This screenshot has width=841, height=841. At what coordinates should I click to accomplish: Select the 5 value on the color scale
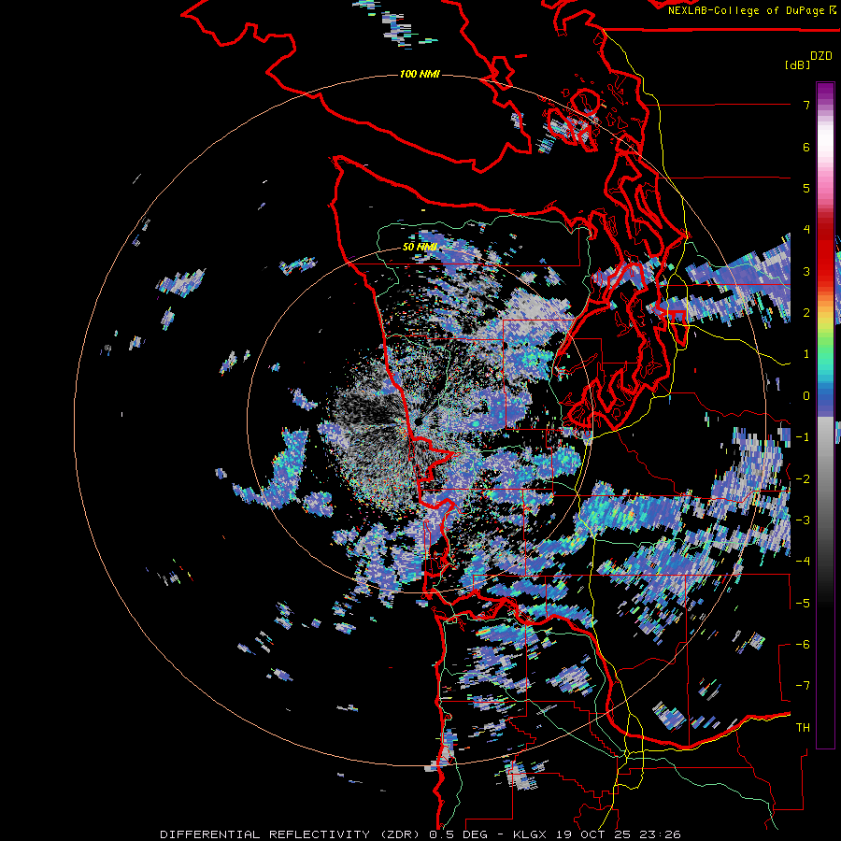[806, 188]
